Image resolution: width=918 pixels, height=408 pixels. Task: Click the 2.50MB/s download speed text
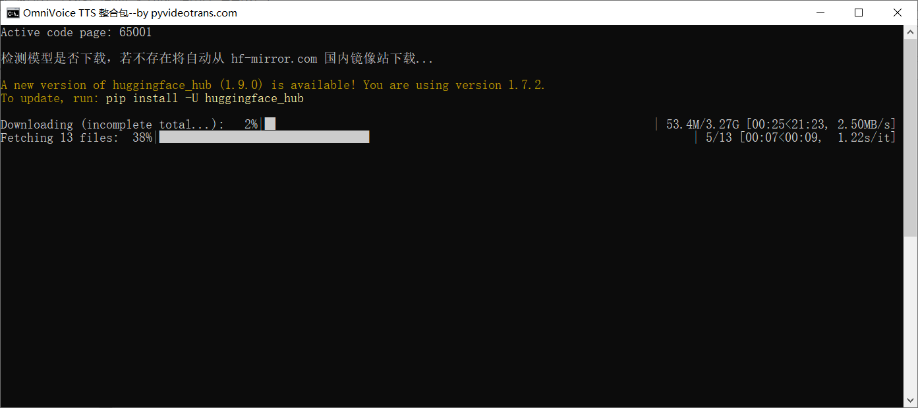865,125
